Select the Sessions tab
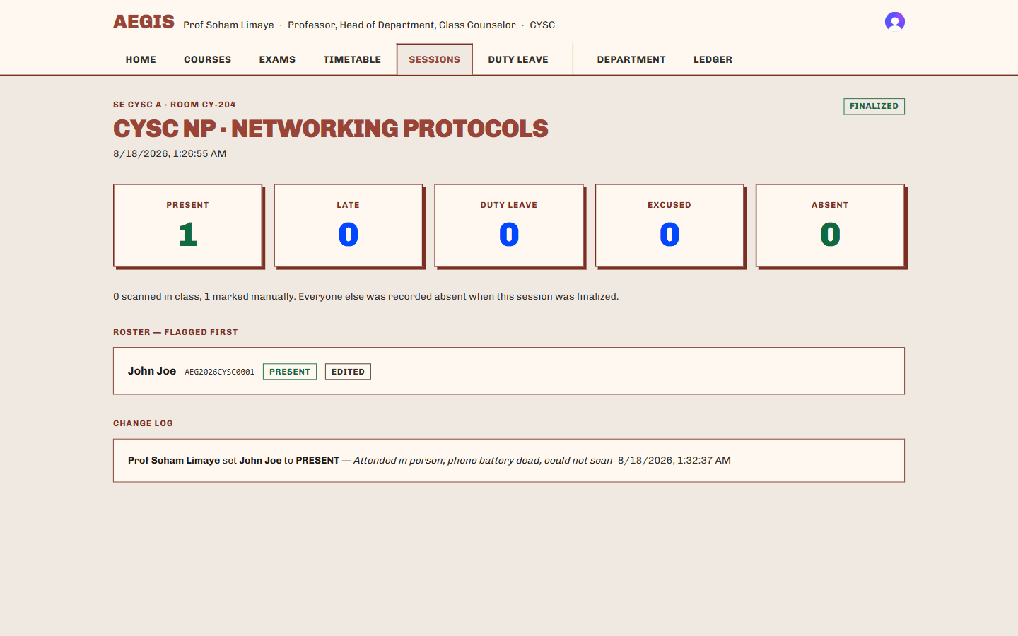Screen dimensions: 1018x636 pyautogui.click(x=434, y=59)
